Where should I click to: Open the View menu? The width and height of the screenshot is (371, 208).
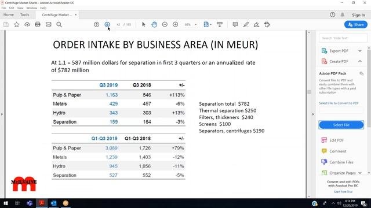point(20,8)
